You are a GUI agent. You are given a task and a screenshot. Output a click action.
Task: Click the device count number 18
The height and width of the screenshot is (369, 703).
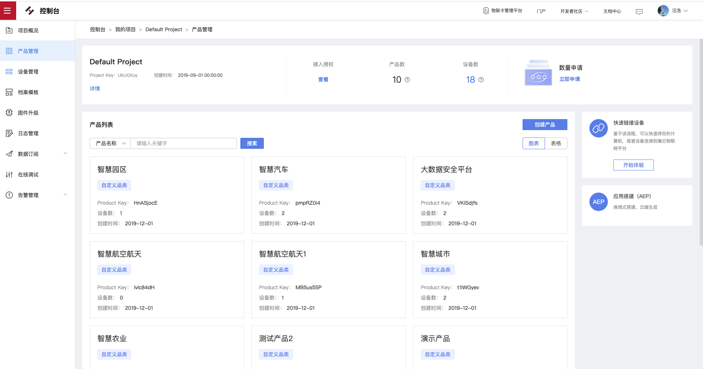tap(470, 80)
